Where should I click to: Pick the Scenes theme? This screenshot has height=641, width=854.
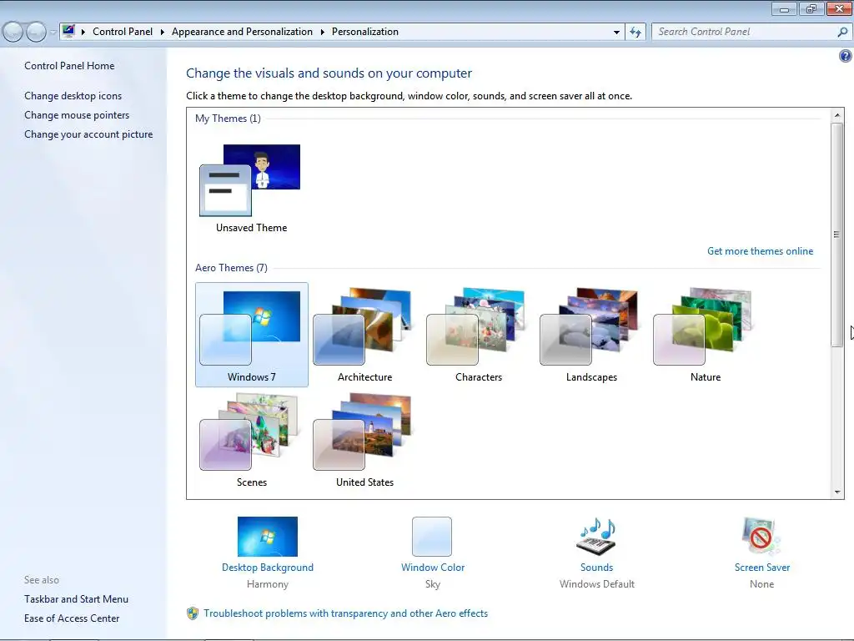coord(249,432)
